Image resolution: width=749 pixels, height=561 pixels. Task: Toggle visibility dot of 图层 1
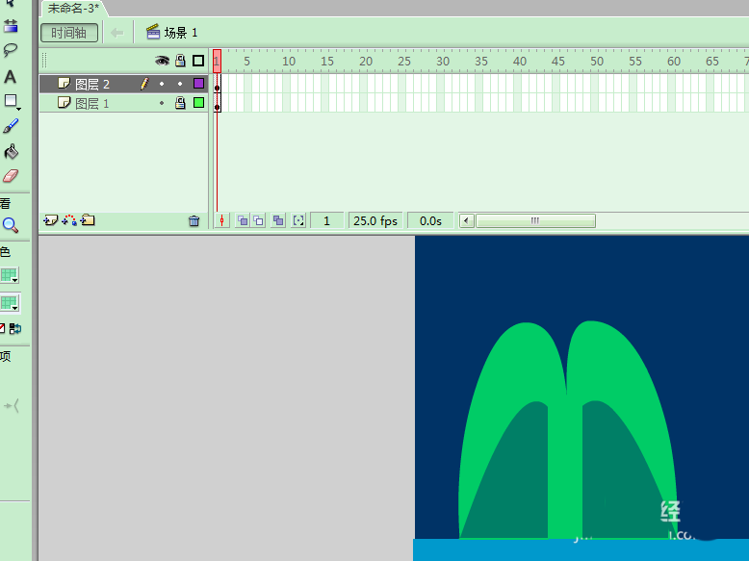coord(162,103)
